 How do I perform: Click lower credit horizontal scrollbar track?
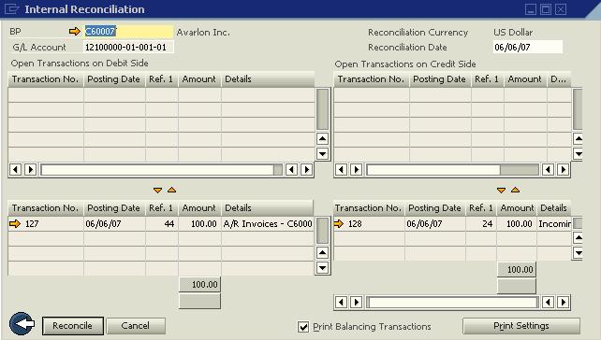pyautogui.click(x=452, y=302)
